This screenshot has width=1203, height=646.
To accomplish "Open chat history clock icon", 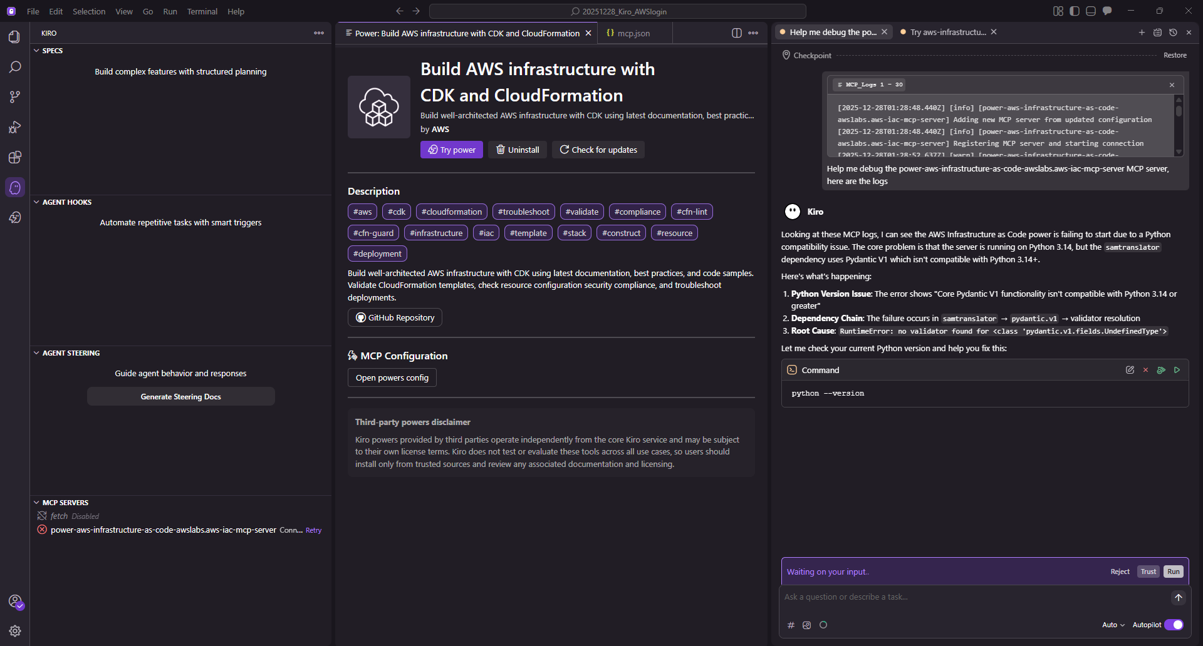I will click(1173, 33).
